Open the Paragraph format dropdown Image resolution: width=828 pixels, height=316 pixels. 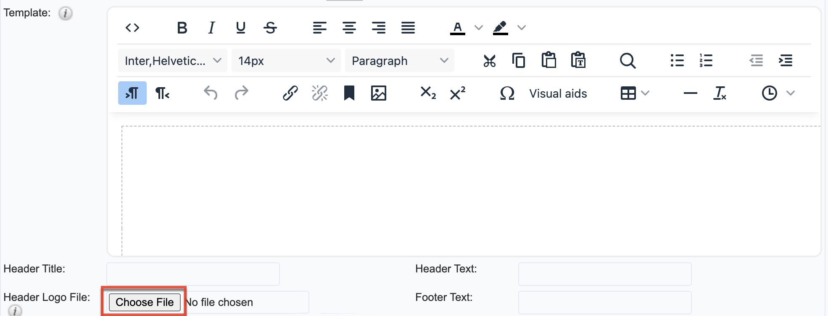tap(399, 61)
